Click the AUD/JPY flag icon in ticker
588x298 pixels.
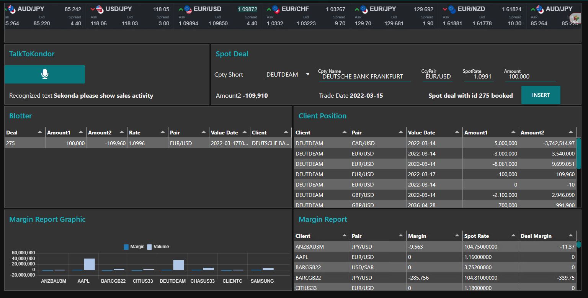(x=11, y=9)
